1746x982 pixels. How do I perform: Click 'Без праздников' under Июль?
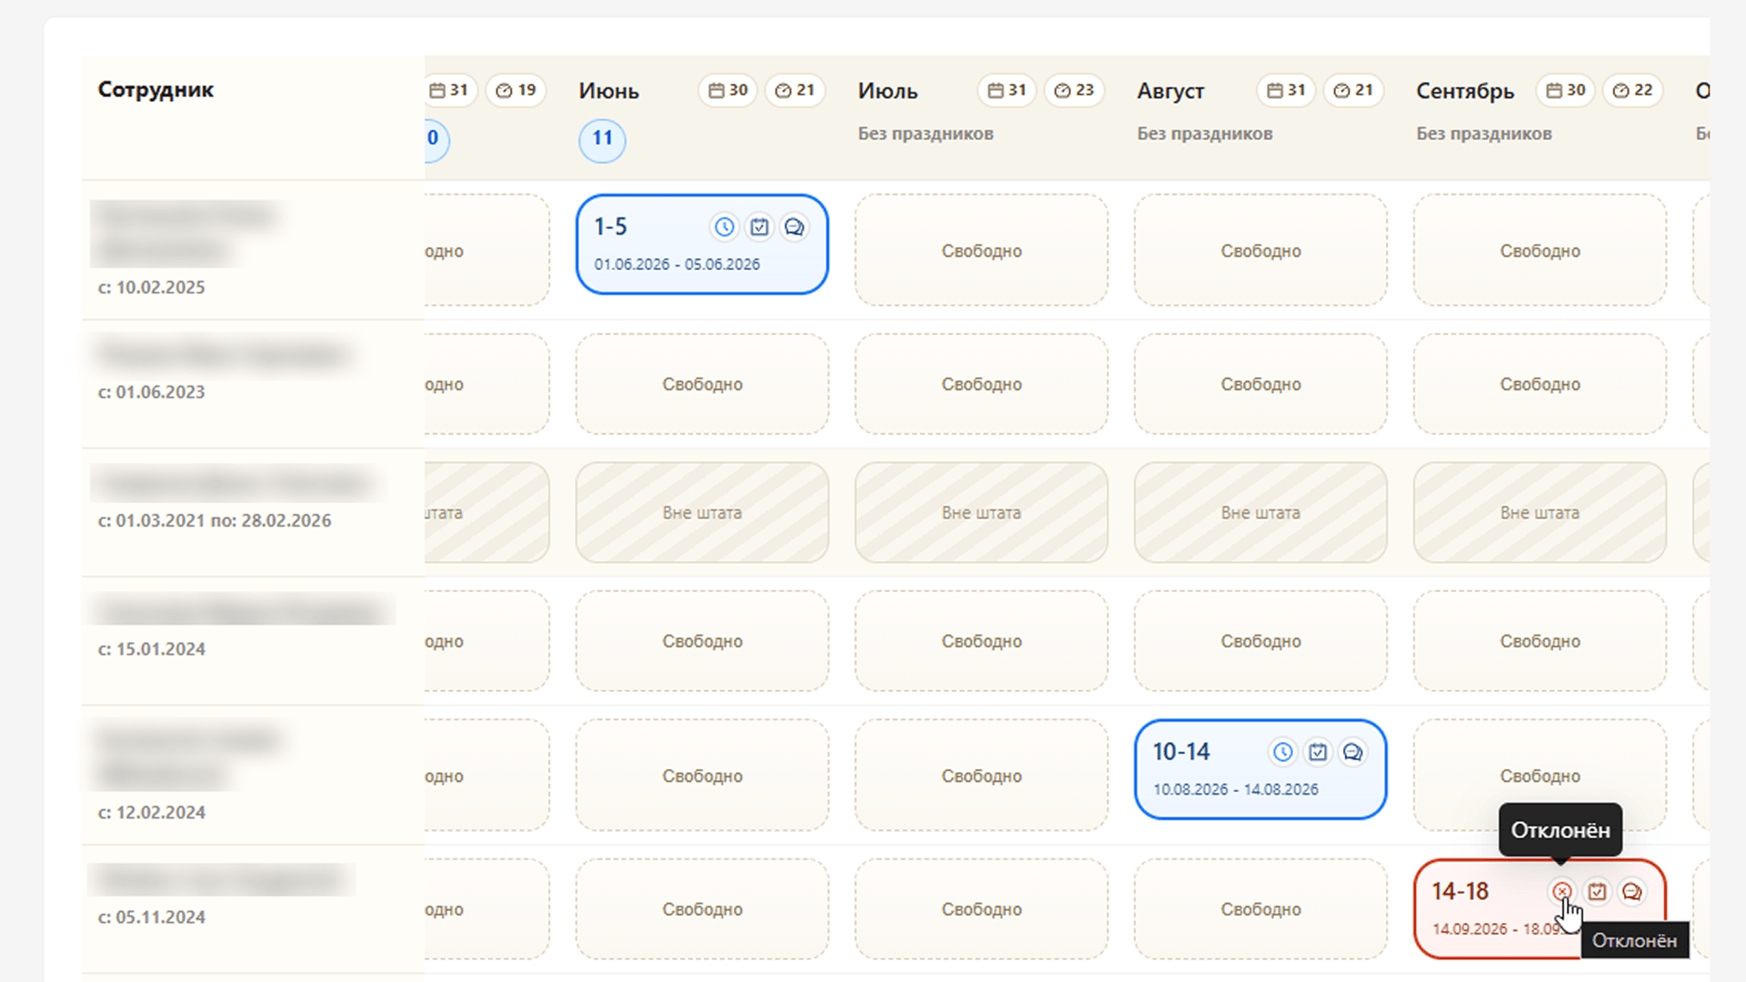click(x=926, y=134)
